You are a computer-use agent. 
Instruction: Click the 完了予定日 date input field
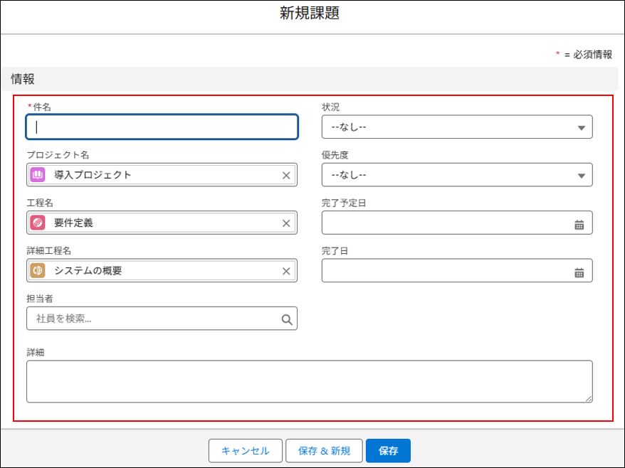point(445,223)
